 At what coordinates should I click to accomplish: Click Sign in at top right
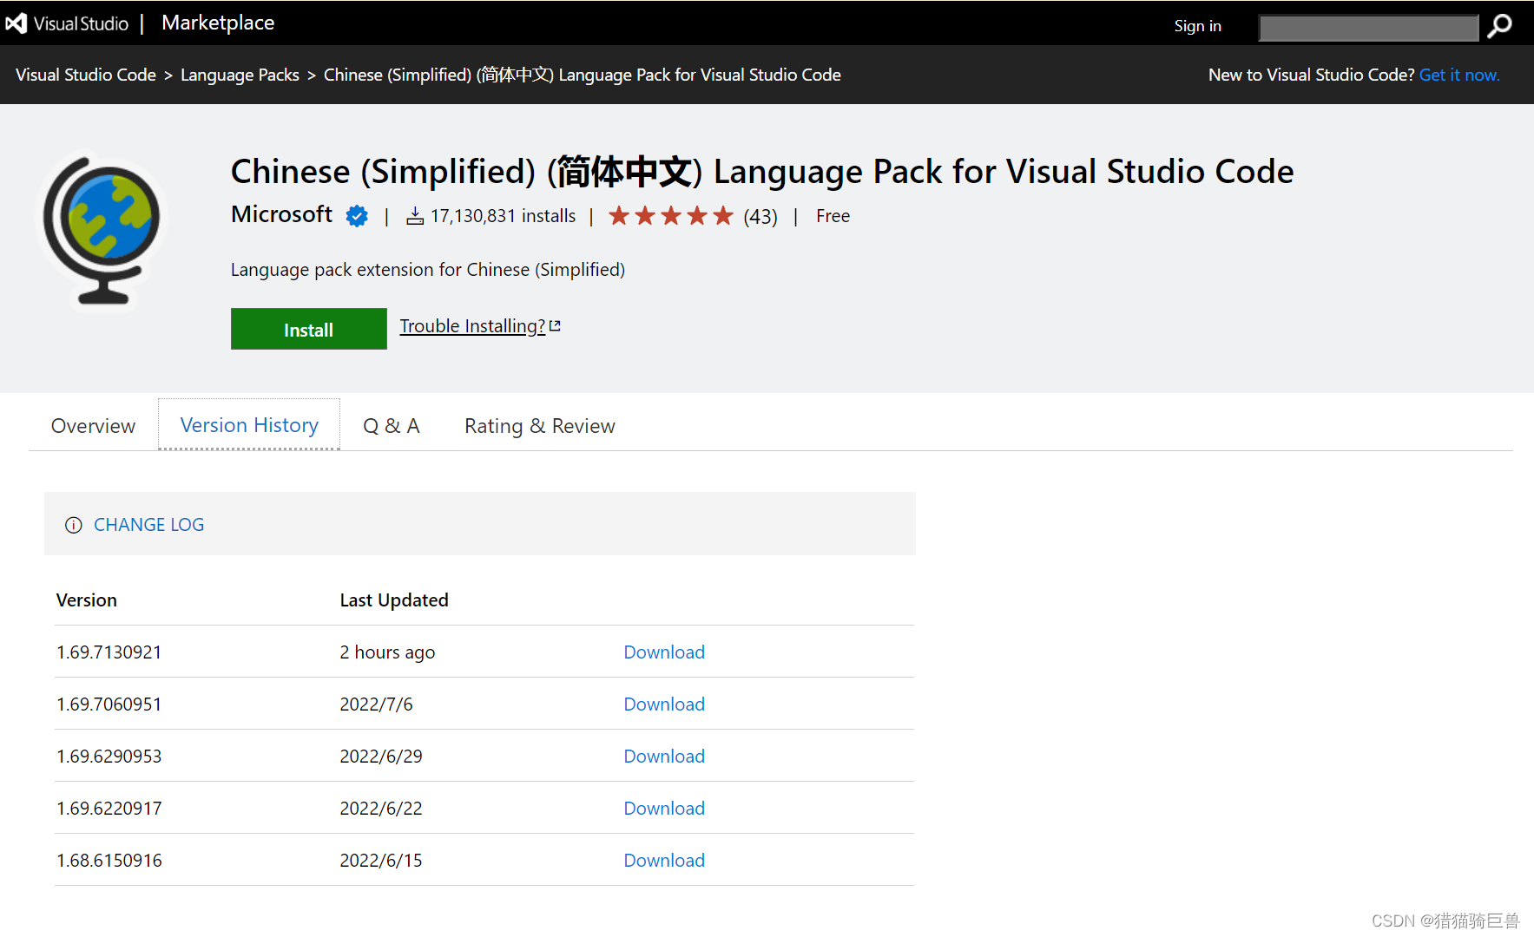click(1197, 26)
